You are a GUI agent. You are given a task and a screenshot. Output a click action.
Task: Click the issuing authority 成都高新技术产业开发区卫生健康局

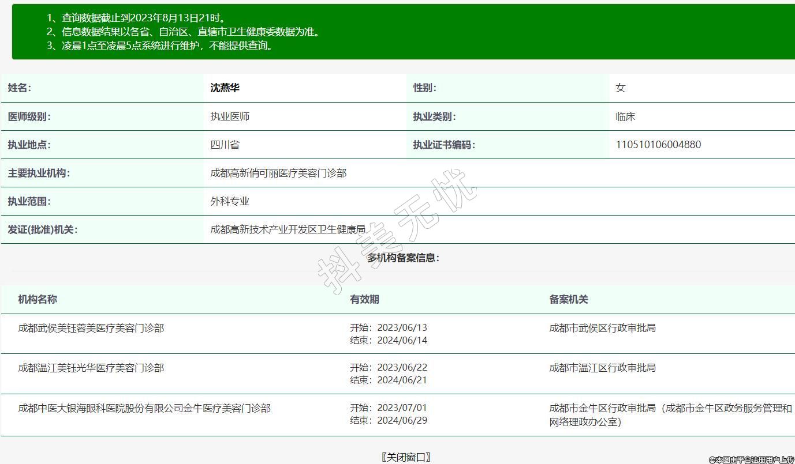pyautogui.click(x=288, y=229)
